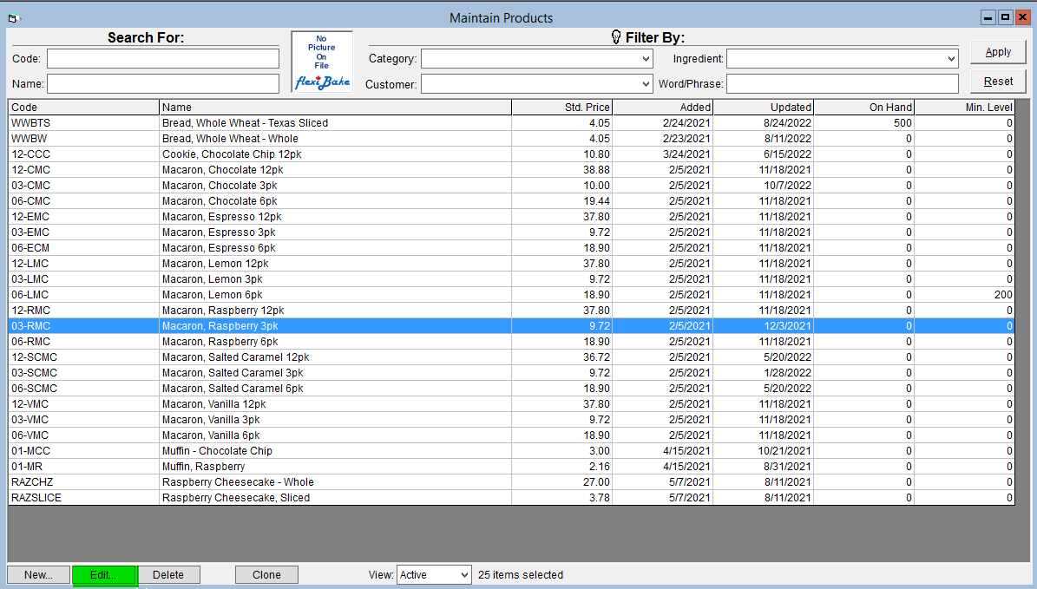Click the 25 items selected status text

tap(521, 575)
